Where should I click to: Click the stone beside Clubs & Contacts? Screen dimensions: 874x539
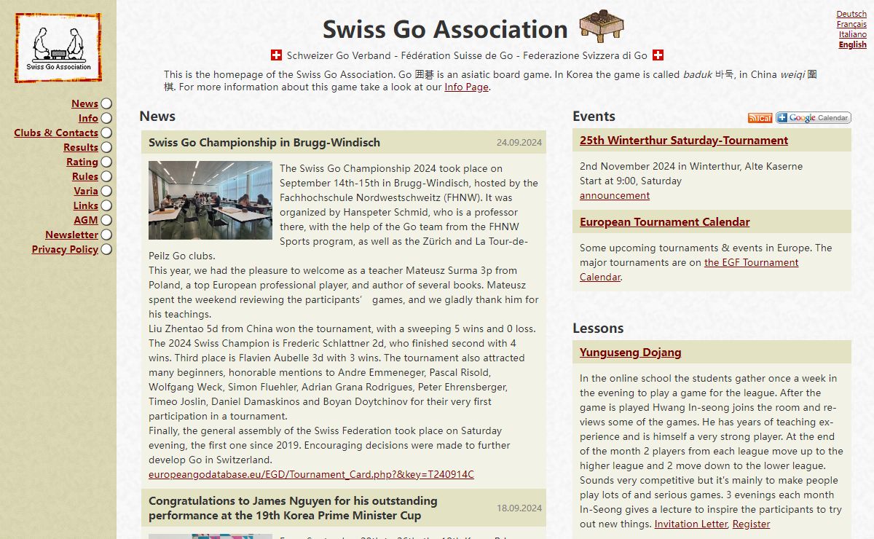click(x=106, y=133)
